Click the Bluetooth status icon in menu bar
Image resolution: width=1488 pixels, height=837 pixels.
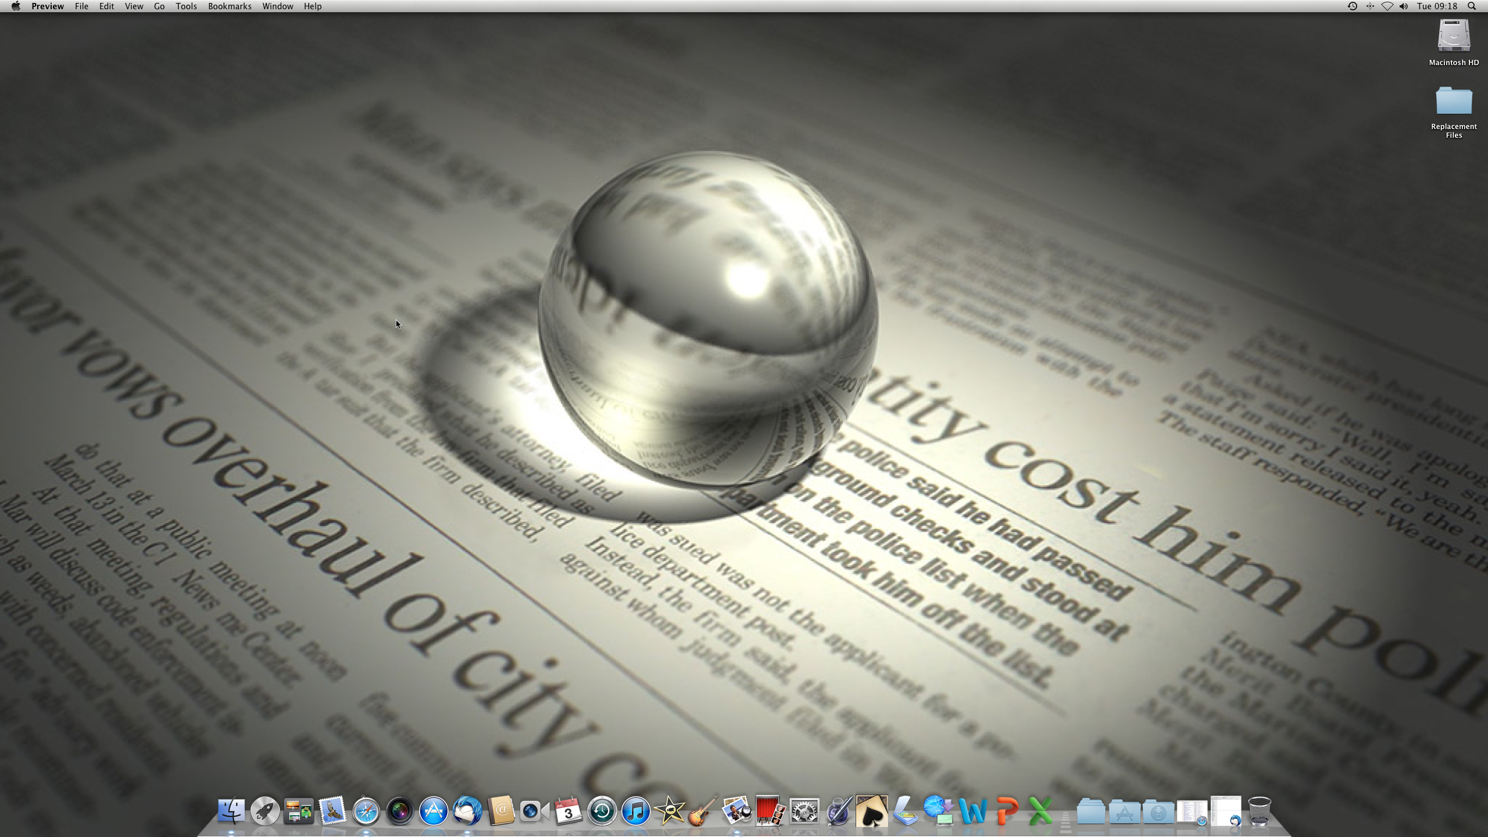pyautogui.click(x=1370, y=6)
